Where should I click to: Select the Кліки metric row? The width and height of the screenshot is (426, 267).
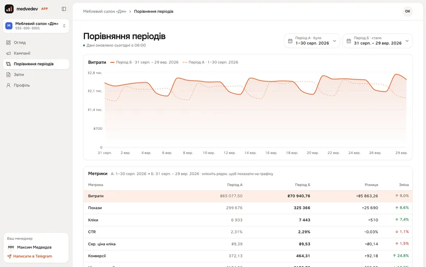[248, 220]
